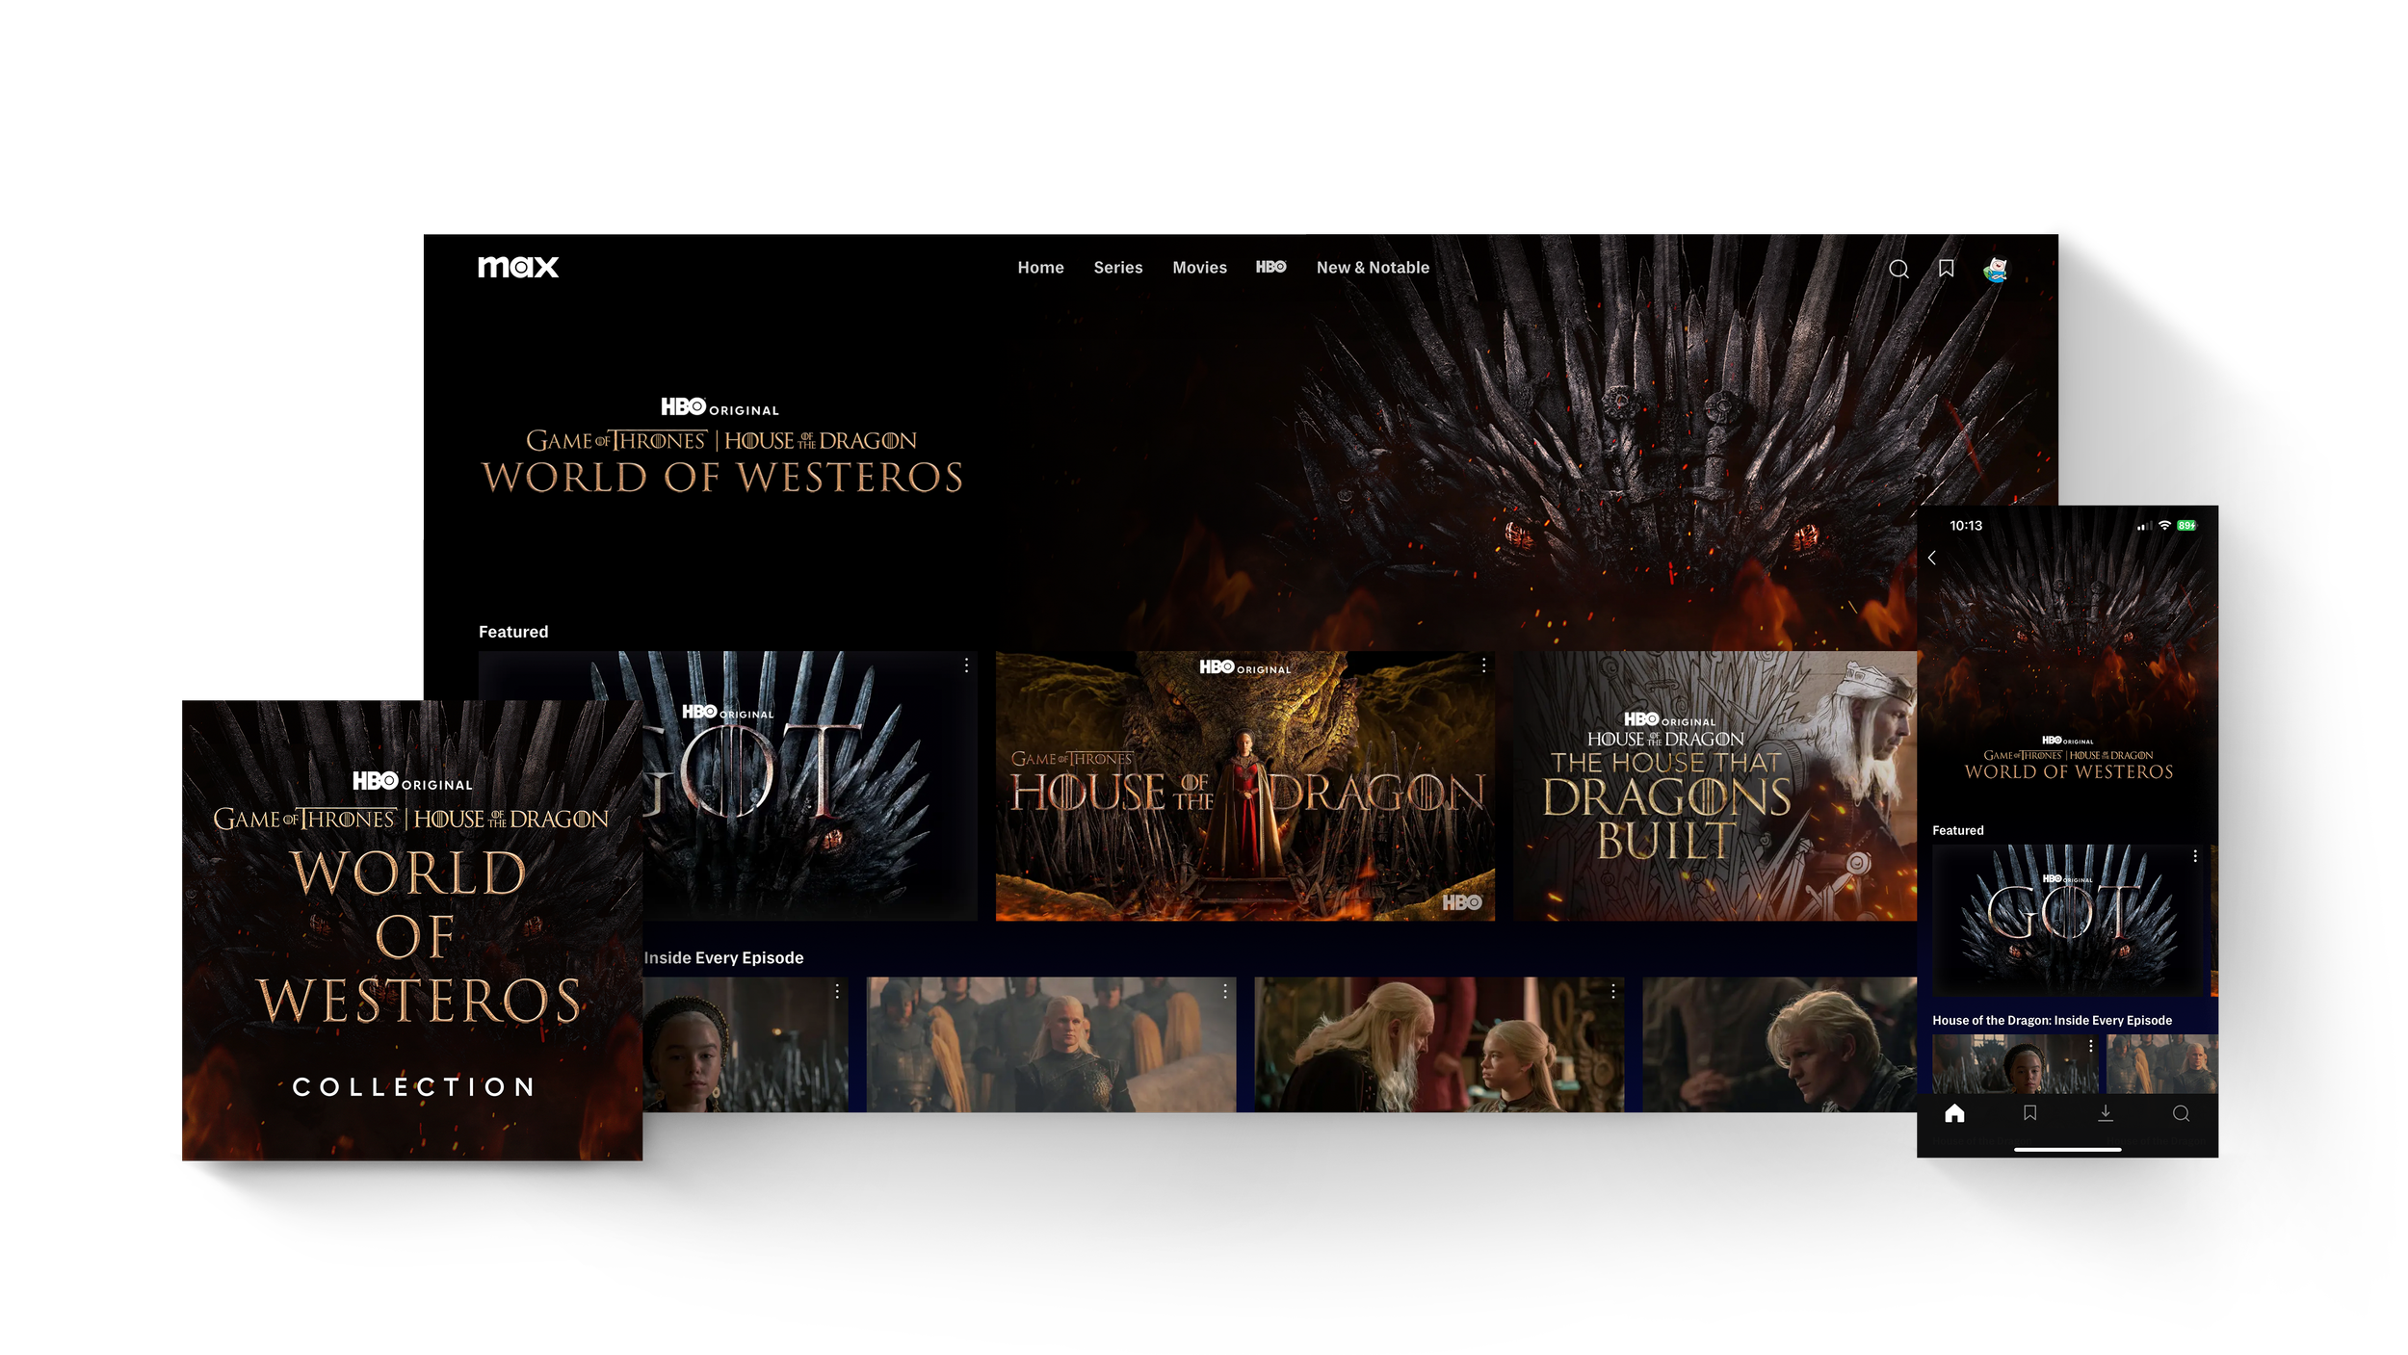Open options on mobile GOT featured card
This screenshot has width=2408, height=1355.
click(x=2195, y=856)
